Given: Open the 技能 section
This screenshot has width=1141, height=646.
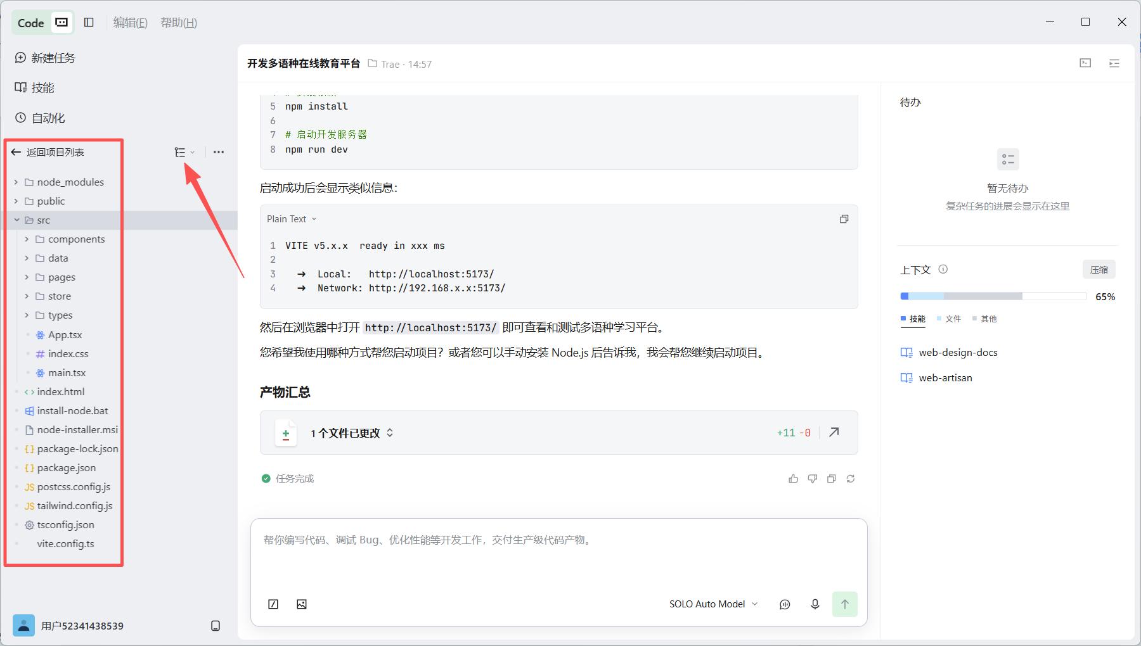Looking at the screenshot, I should 35,87.
